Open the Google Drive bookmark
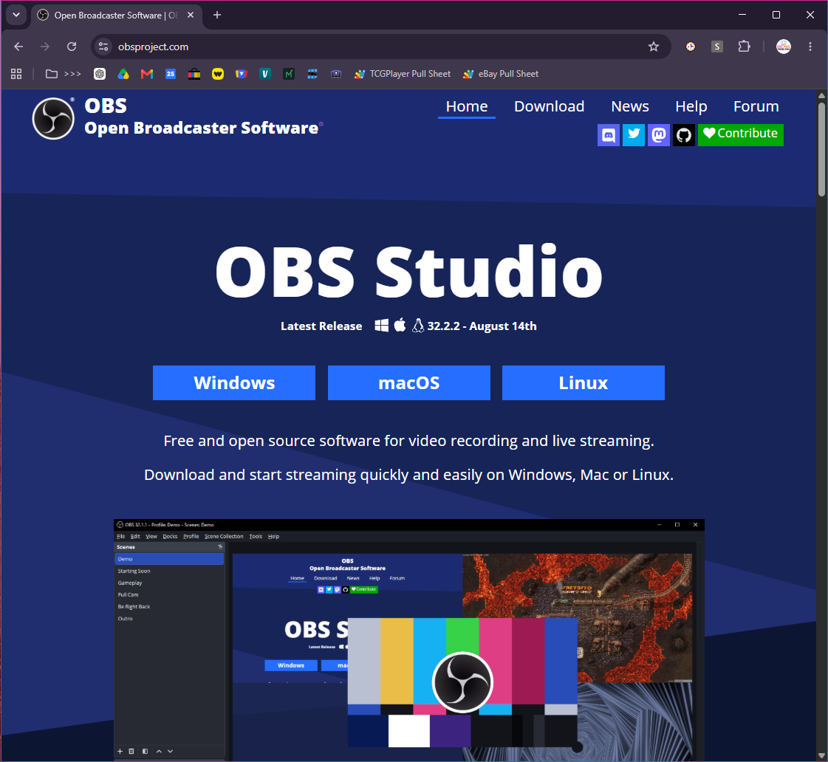828x762 pixels. (123, 74)
